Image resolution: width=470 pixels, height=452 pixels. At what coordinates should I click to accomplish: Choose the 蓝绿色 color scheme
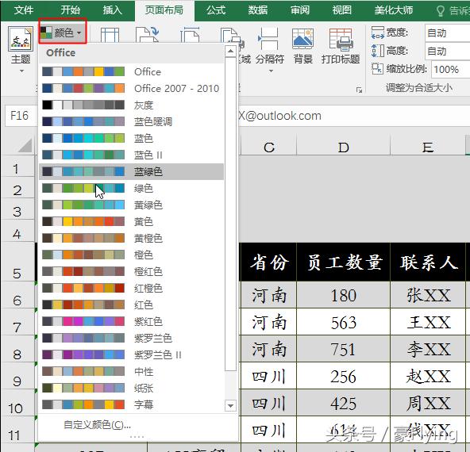point(131,171)
